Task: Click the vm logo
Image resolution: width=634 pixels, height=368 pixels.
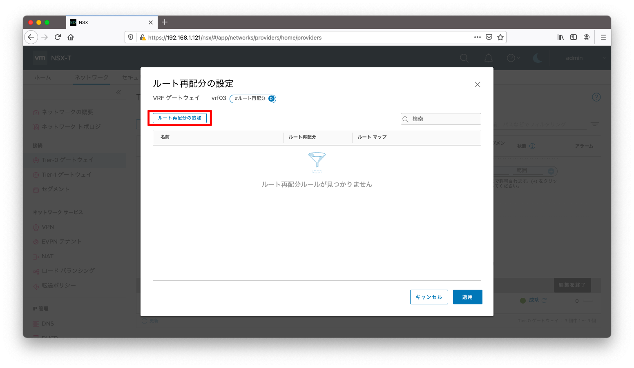Action: pos(40,58)
